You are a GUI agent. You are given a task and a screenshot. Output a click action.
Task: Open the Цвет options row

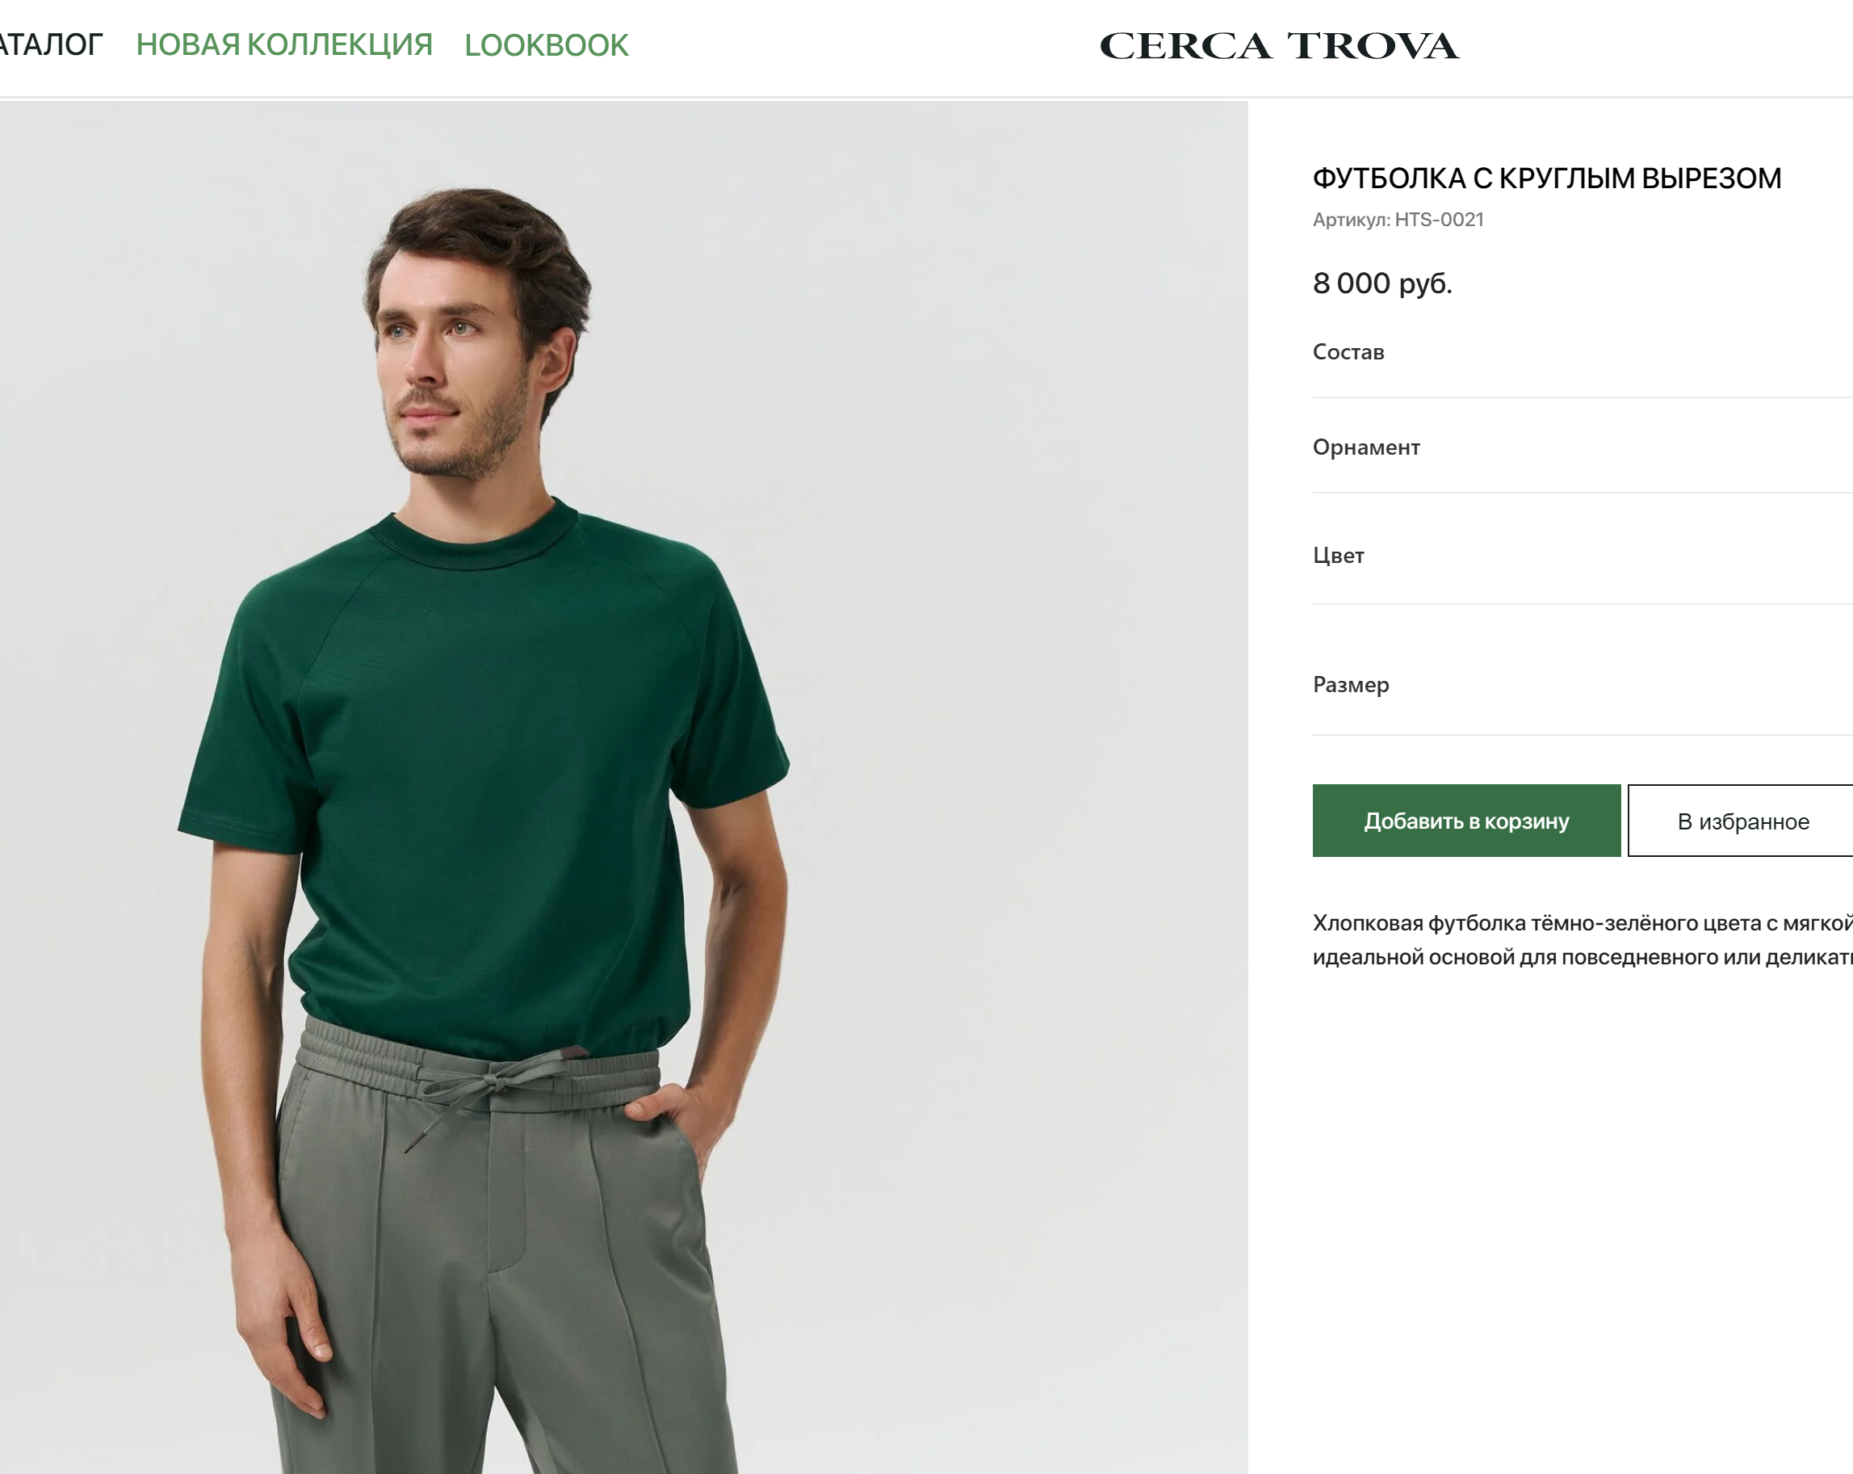point(1583,556)
